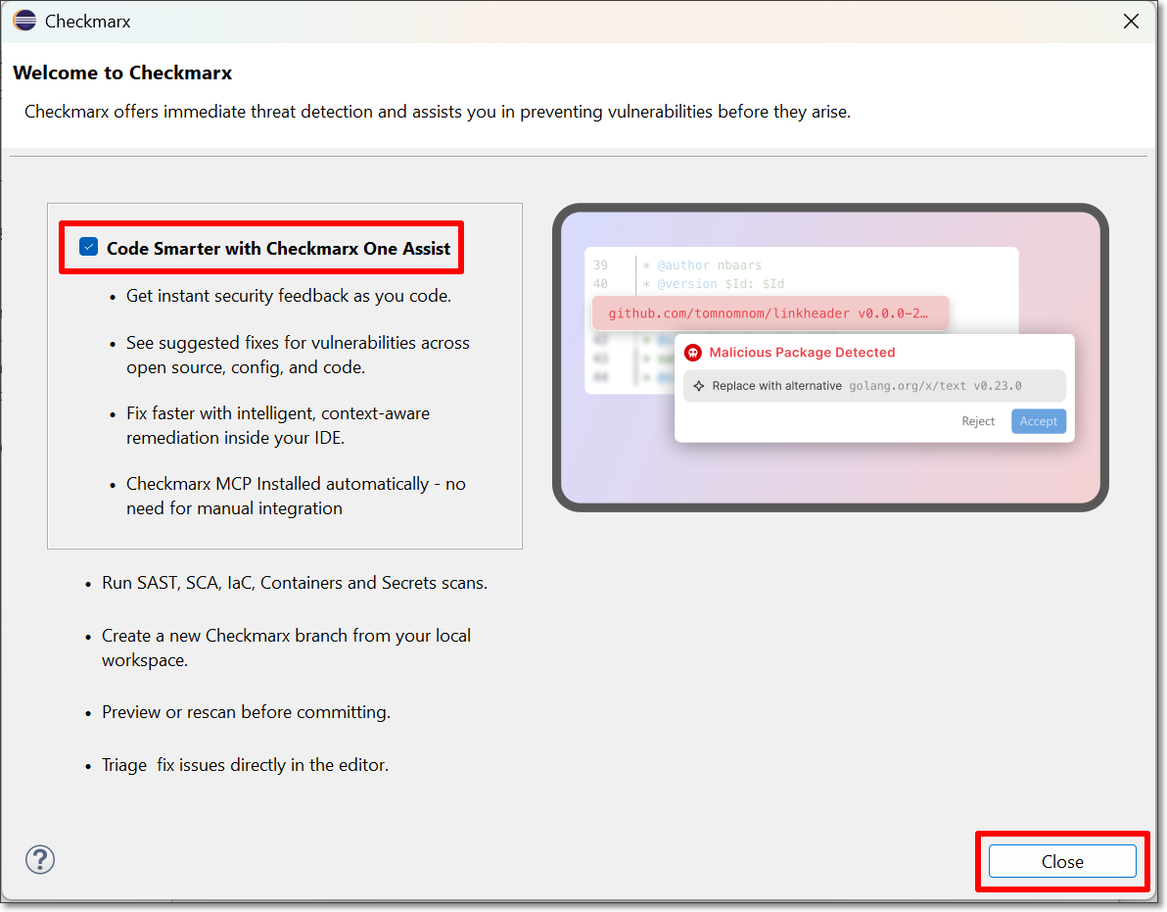
Task: Click the Eclipse icon in title bar
Action: pos(24,21)
